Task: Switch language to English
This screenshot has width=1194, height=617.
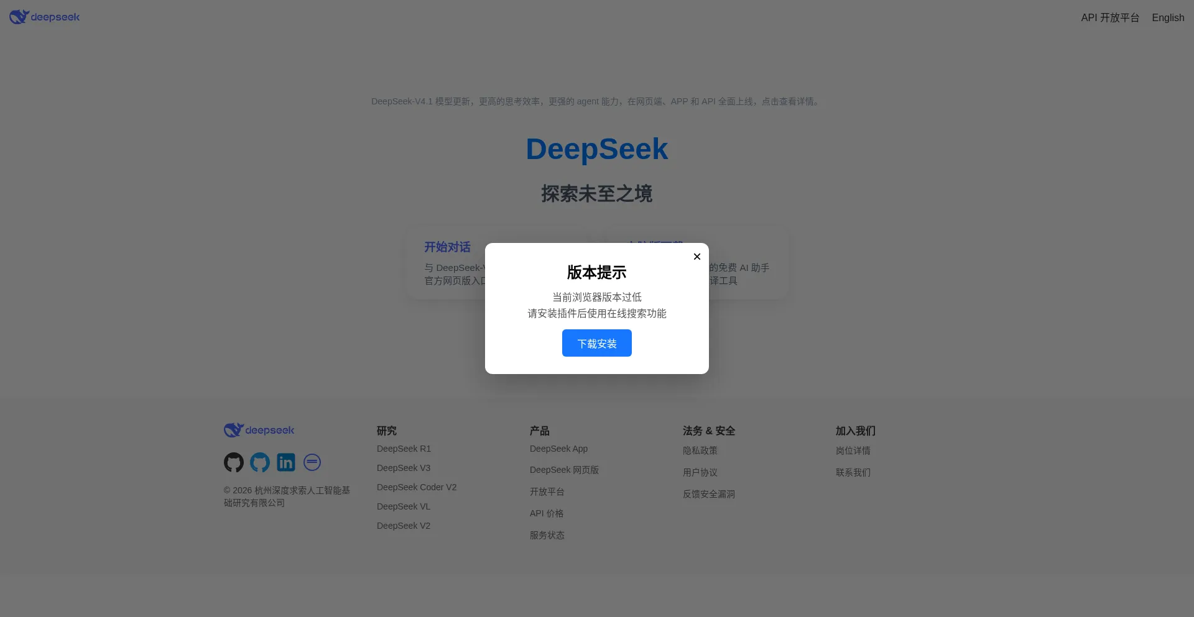Action: tap(1168, 17)
